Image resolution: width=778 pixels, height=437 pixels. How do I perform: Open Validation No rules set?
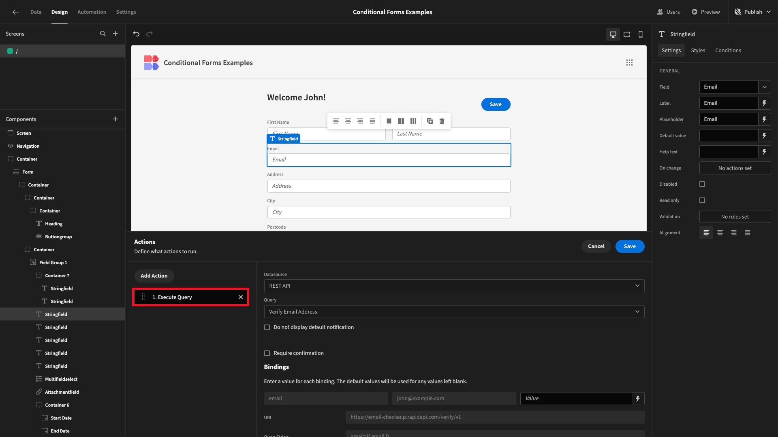coord(735,216)
